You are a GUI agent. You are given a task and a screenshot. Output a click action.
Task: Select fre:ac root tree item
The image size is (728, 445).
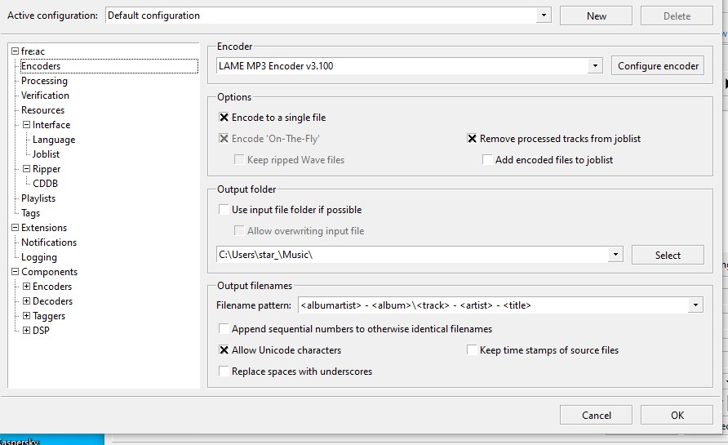33,51
